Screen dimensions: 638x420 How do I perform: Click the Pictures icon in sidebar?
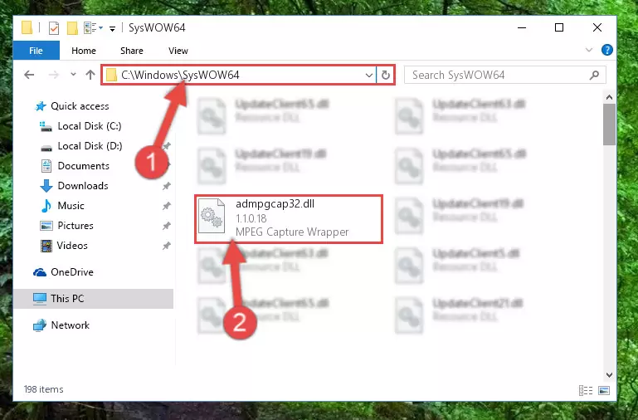46,226
